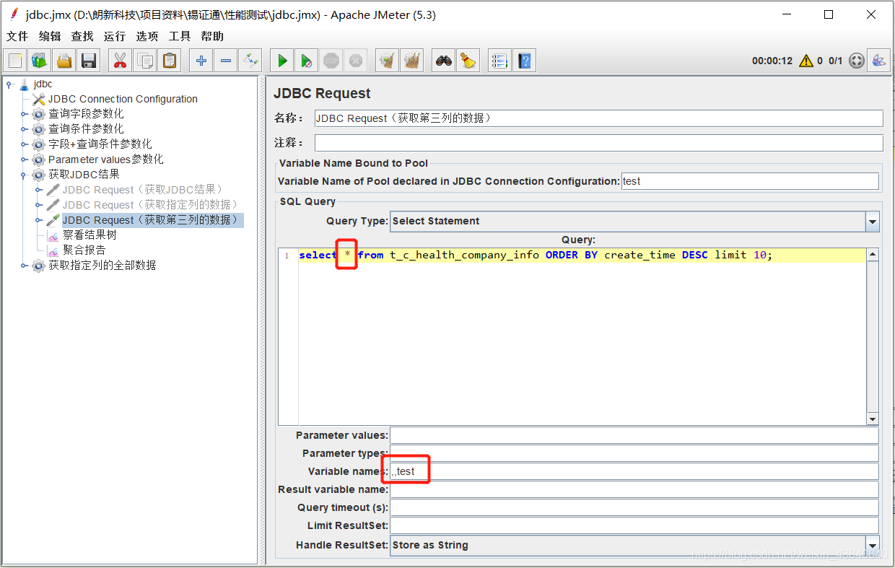Expand the 查询字段参数化 thread group
Viewport: 895px width, 568px height.
click(x=24, y=114)
